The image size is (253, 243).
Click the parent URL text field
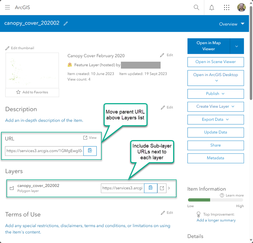[x=44, y=151]
